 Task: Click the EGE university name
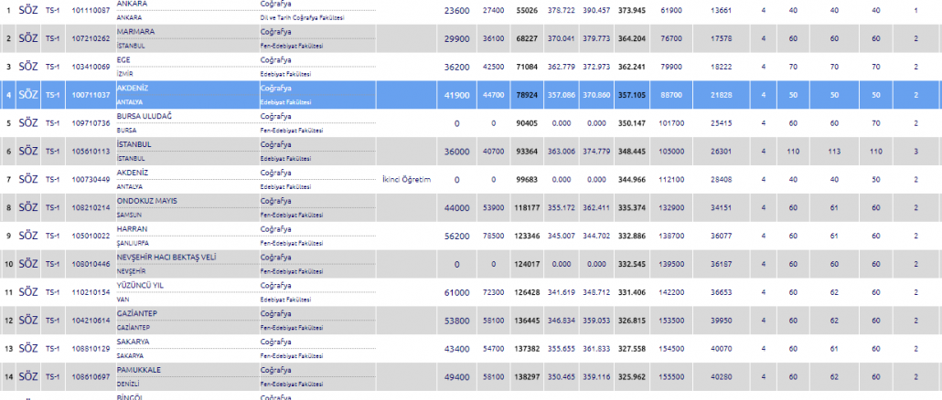click(x=124, y=59)
